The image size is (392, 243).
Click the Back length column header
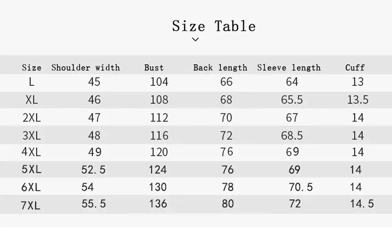pos(220,68)
